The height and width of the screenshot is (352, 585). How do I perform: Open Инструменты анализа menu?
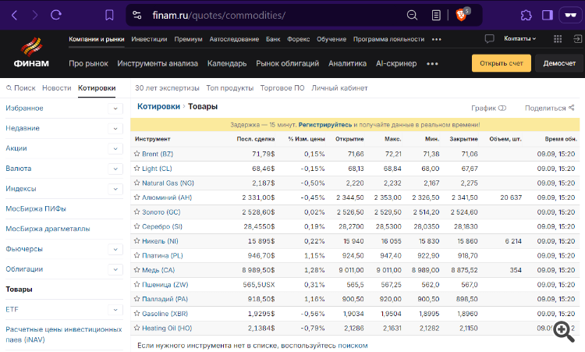(x=158, y=63)
